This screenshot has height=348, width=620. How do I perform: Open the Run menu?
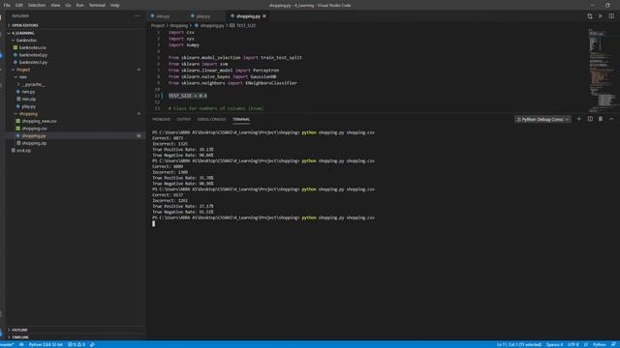pyautogui.click(x=79, y=5)
